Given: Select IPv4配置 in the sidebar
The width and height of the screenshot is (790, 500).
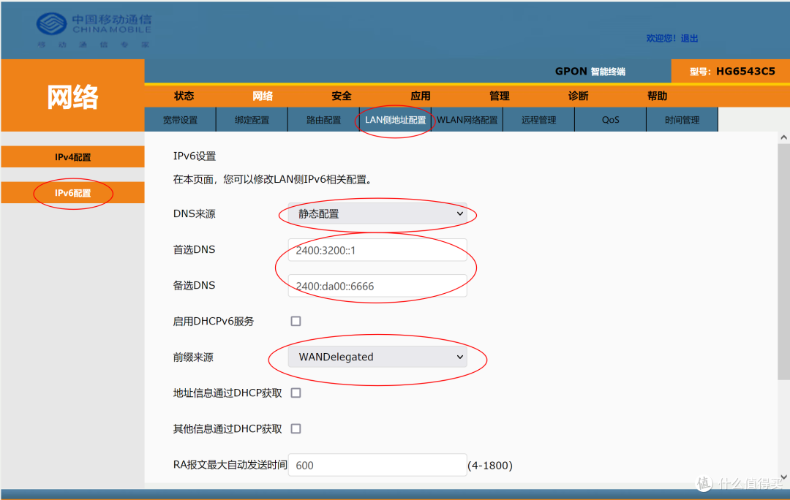Looking at the screenshot, I should tap(72, 156).
